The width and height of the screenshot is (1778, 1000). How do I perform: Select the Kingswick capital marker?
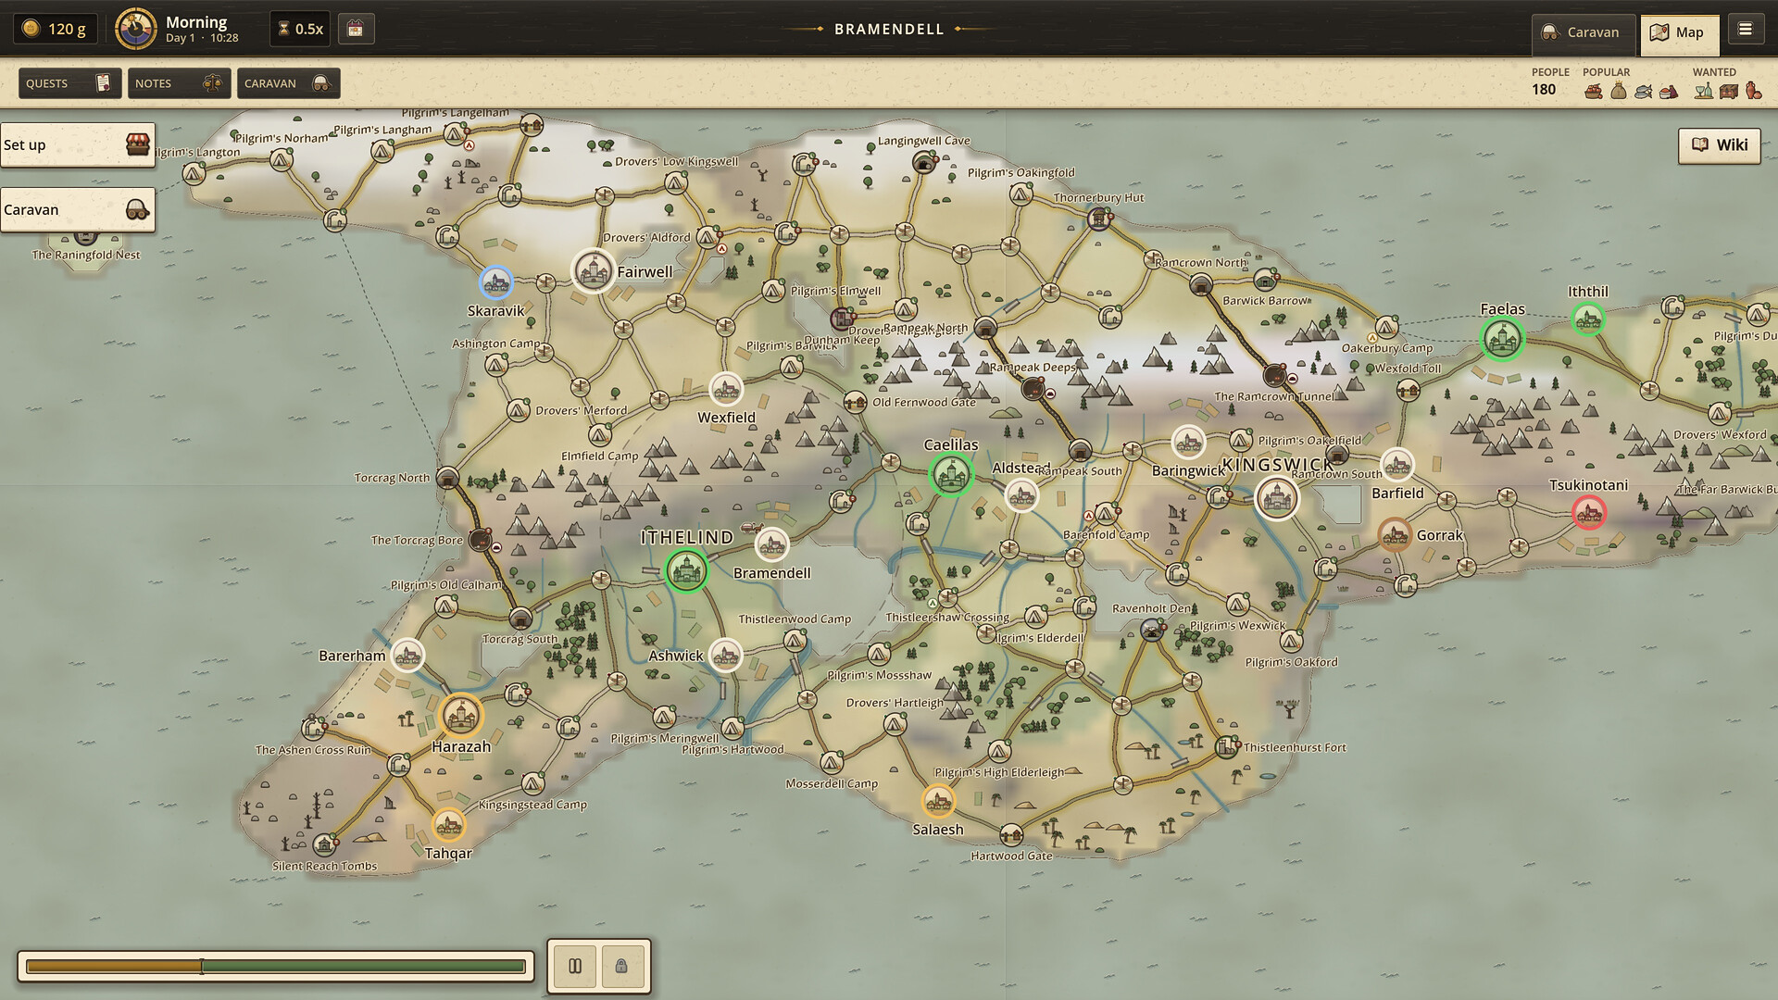click(1276, 499)
